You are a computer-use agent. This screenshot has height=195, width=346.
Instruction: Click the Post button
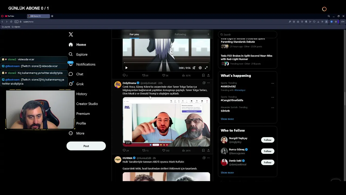coord(86,146)
